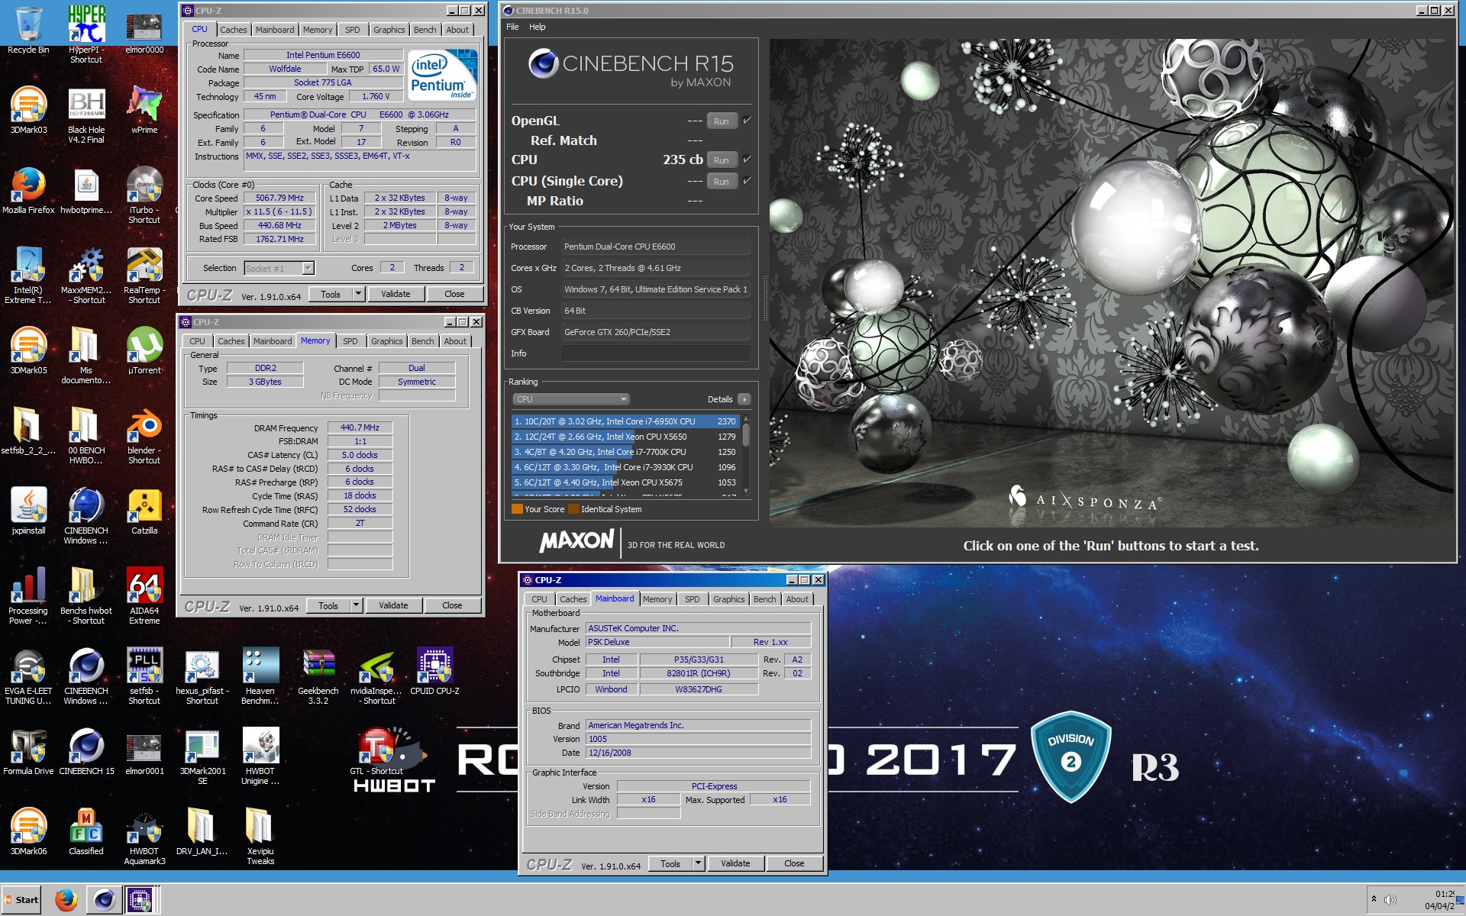Open the Help menu in Cinebench
The width and height of the screenshot is (1466, 916).
(538, 27)
